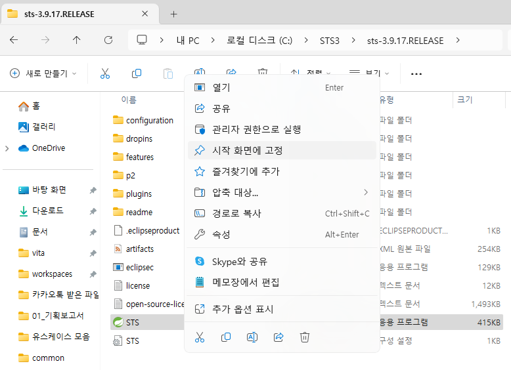The image size is (511, 370).
Task: Expand chevron after 로컬 디스크 (C:)
Action: point(306,40)
